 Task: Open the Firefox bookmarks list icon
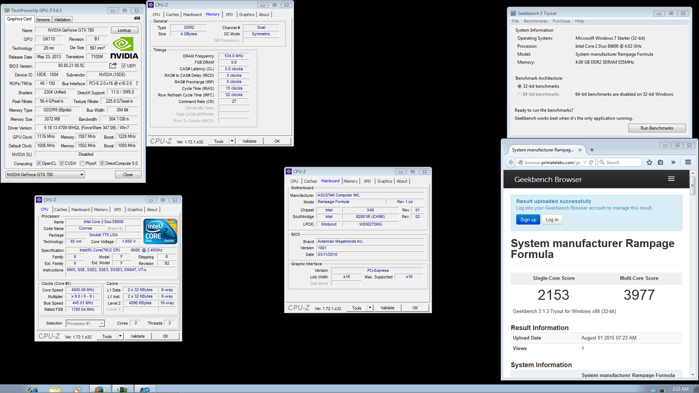click(x=660, y=162)
